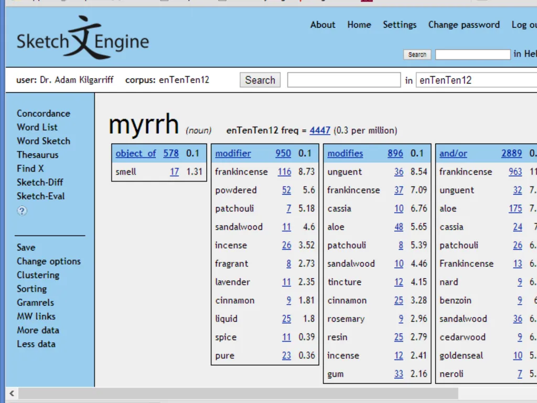Open pure count 23
Viewport: 537px width, 403px height.
[286, 356]
